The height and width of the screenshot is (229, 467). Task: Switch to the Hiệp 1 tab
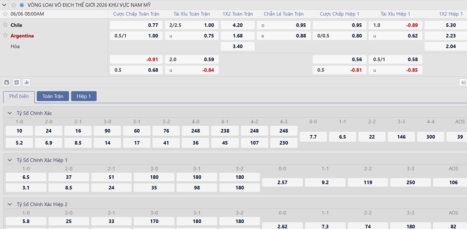[x=84, y=96]
